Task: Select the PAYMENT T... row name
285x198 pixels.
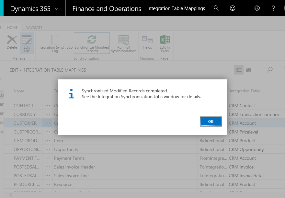Action: tap(27, 158)
